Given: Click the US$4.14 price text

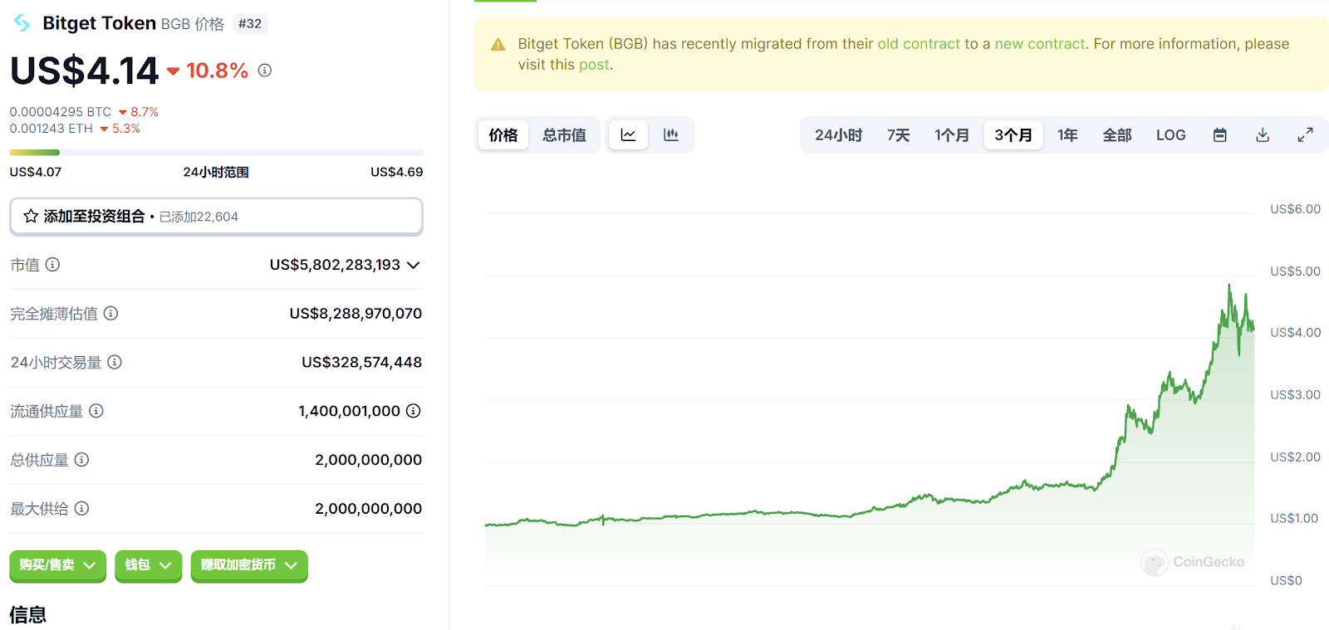Looking at the screenshot, I should [x=85, y=71].
